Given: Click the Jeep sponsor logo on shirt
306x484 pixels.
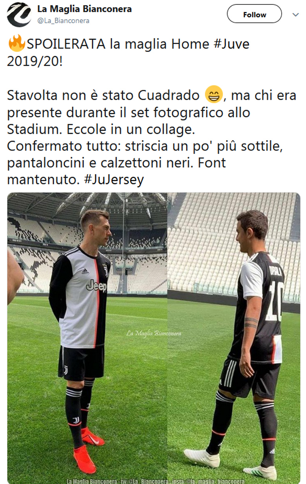Looking at the screenshot, I should [97, 286].
